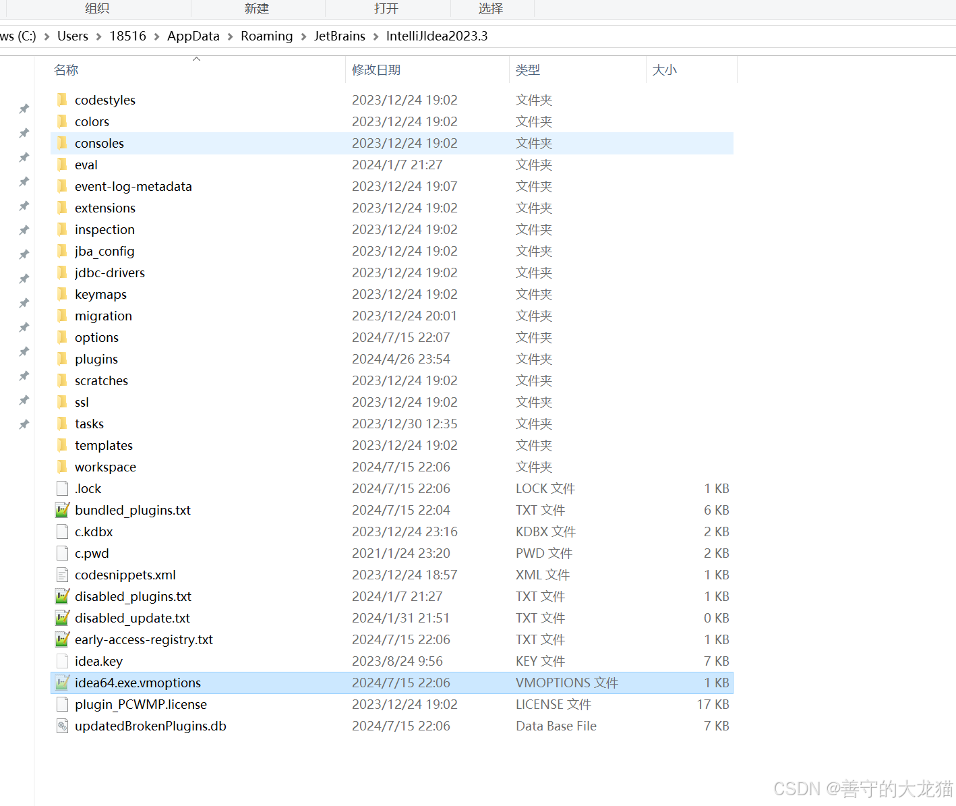Click the 2021/1/24 23:20 date cell
This screenshot has height=806, width=956.
[401, 554]
